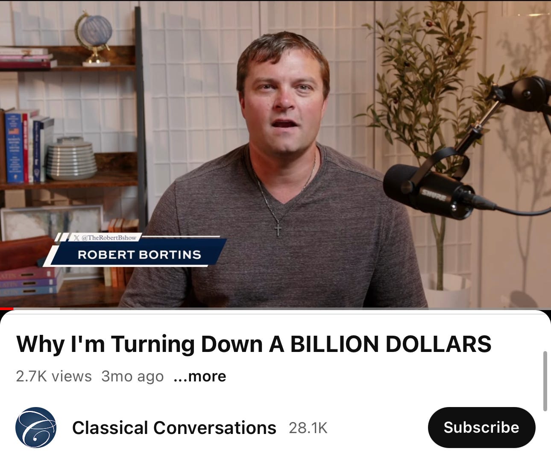Open the Classical Conversations channel name link

174,428
